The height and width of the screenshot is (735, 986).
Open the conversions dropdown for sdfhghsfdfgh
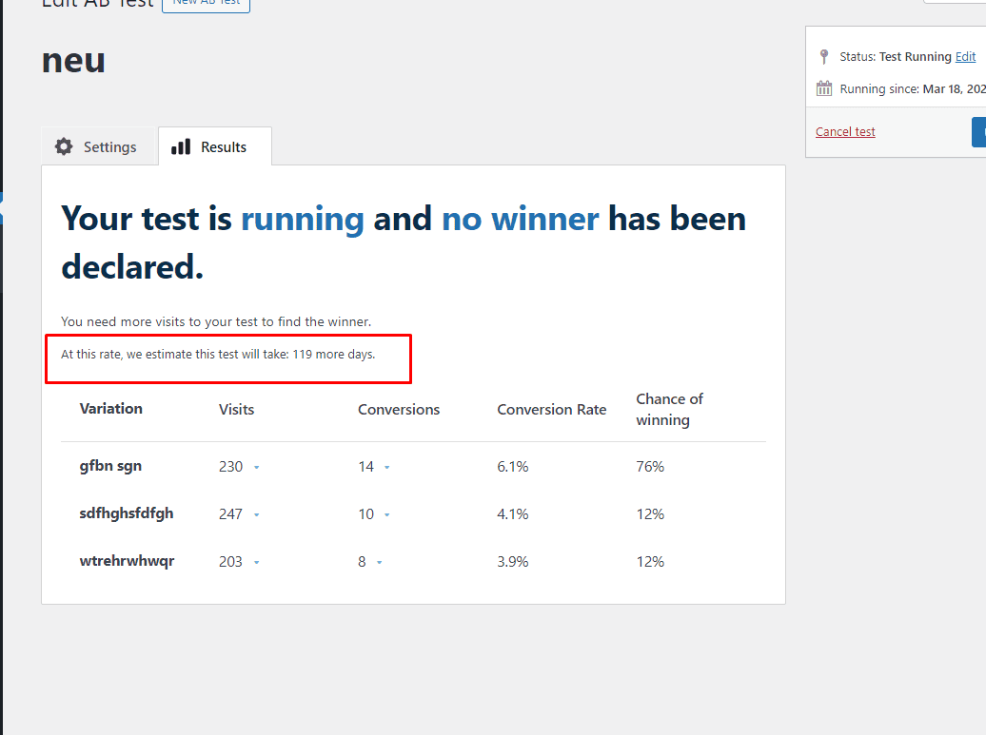[385, 514]
